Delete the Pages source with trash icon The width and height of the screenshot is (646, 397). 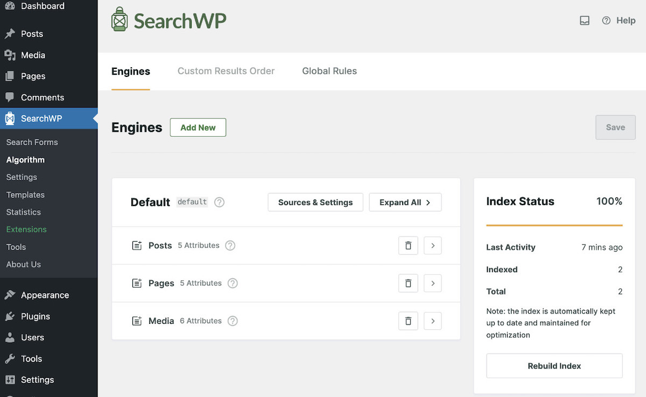[408, 283]
